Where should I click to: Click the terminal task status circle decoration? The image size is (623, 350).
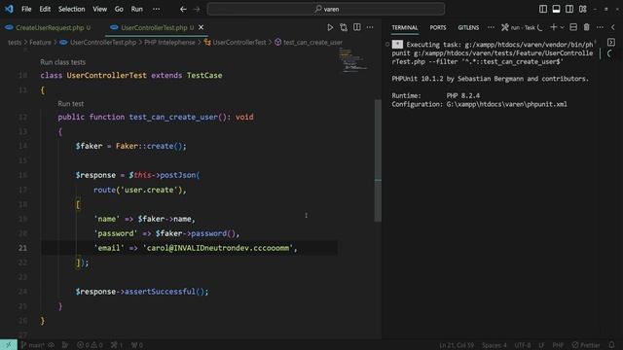coord(387,45)
